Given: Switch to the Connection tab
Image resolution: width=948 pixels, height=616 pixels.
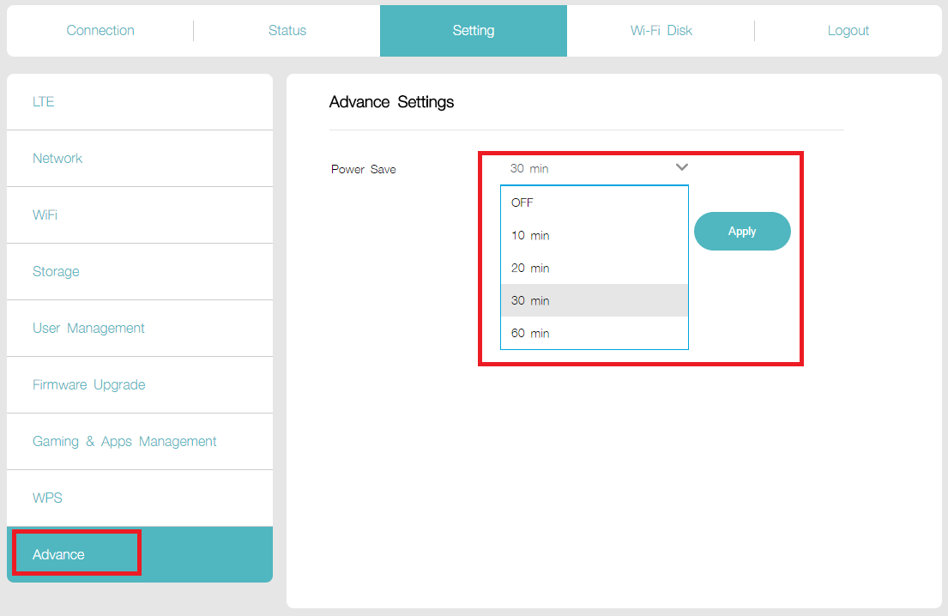Looking at the screenshot, I should (100, 30).
